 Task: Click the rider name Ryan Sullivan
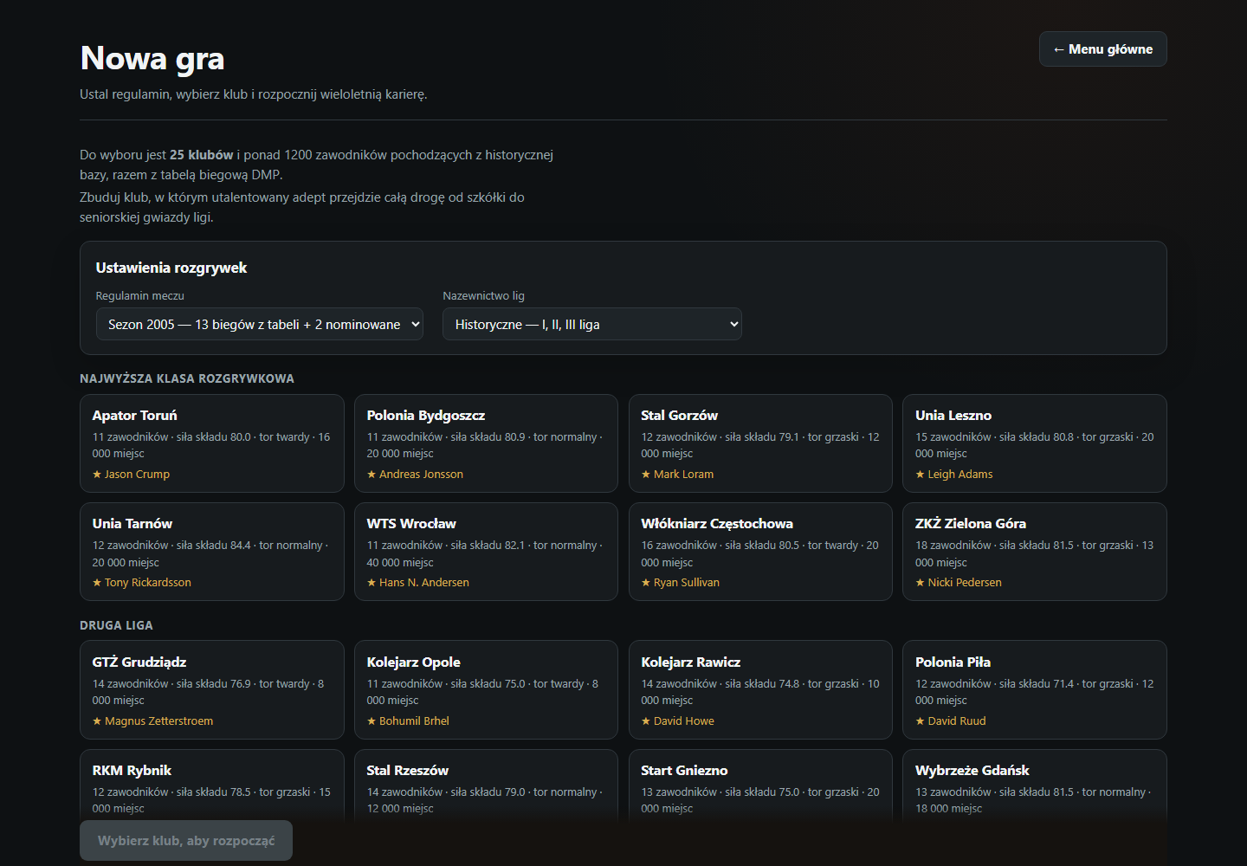[x=687, y=583]
